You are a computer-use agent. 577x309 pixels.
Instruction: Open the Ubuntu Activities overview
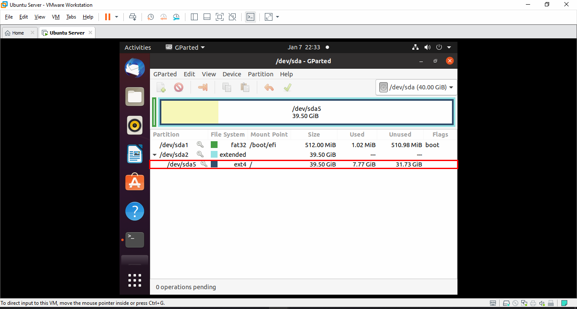click(x=138, y=48)
